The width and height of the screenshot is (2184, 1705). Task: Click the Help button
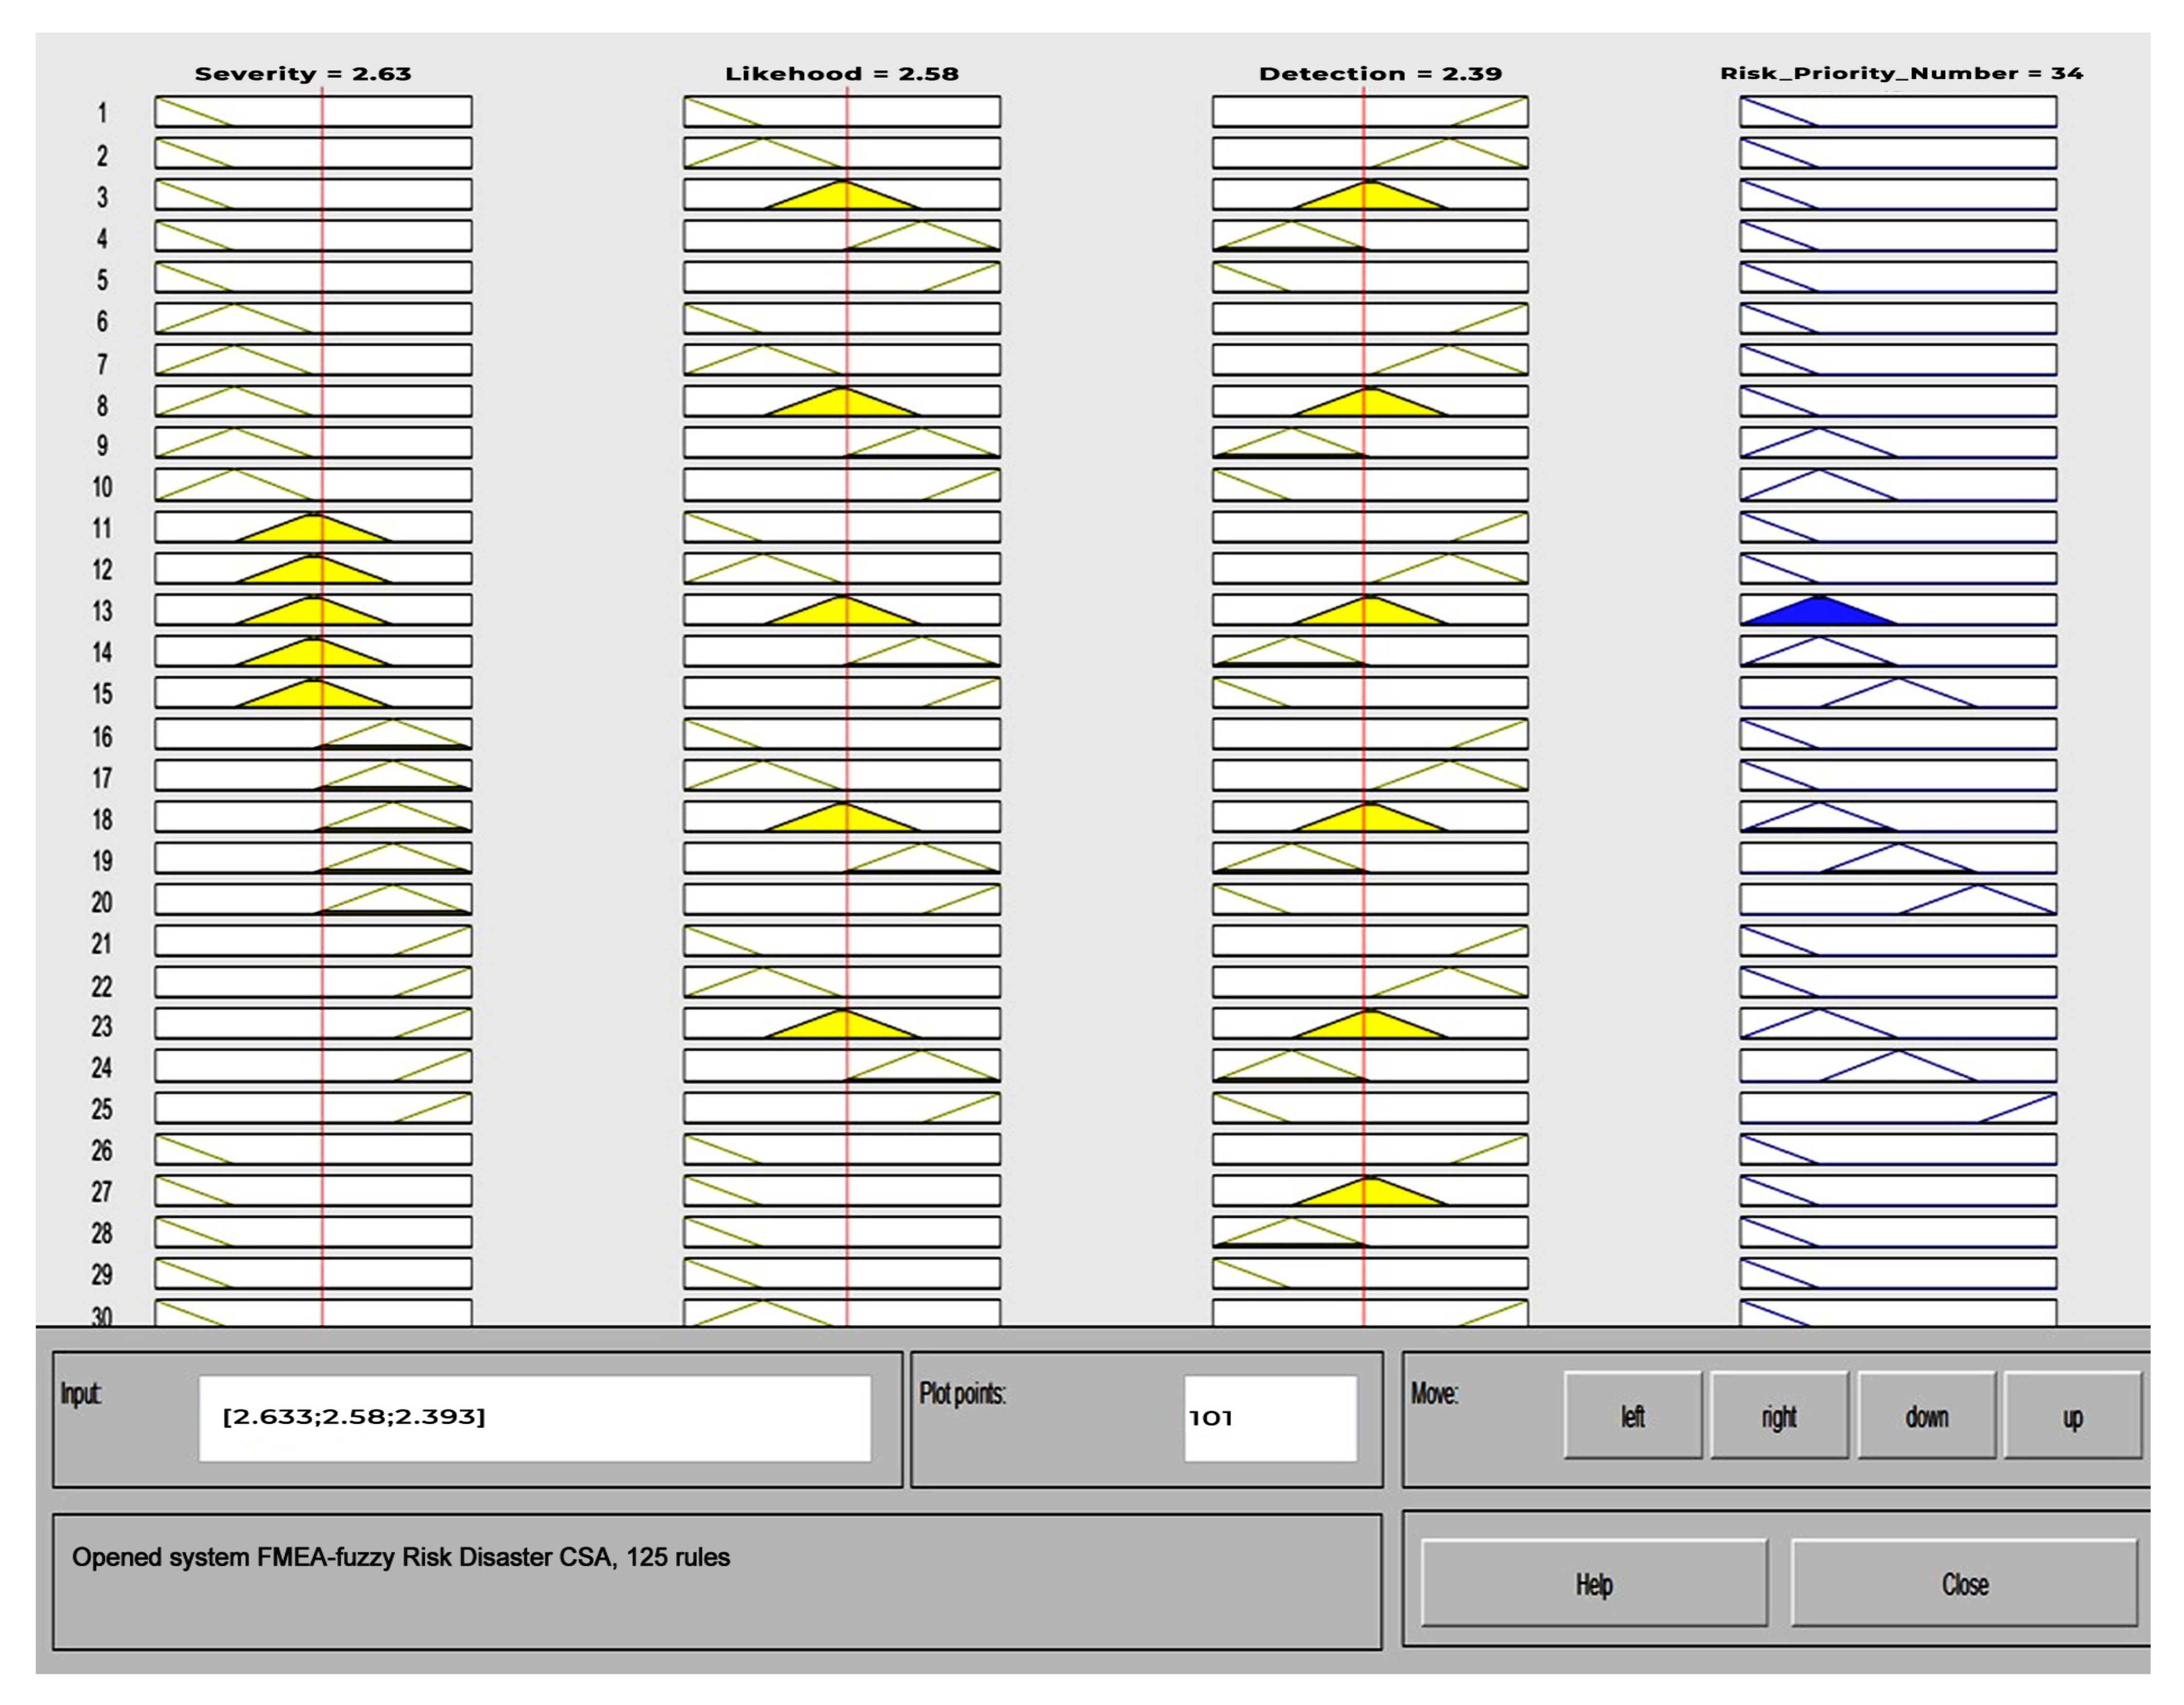[1594, 1584]
